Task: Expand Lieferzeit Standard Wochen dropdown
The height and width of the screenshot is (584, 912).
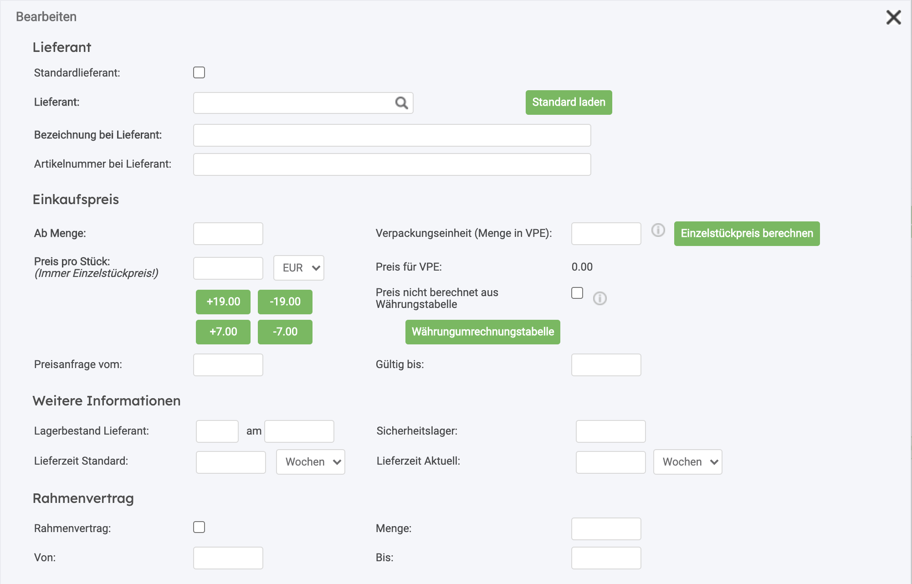Action: tap(311, 462)
